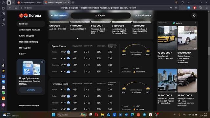Click the plus icon in browser side panel
This screenshot has height=118, width=210.
click(x=3, y=60)
